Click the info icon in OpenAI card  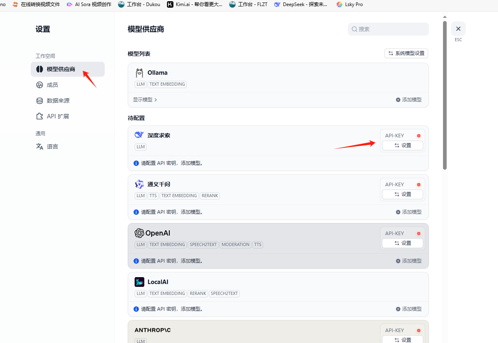tap(136, 261)
